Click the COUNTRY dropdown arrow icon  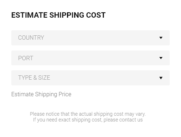[x=161, y=38]
